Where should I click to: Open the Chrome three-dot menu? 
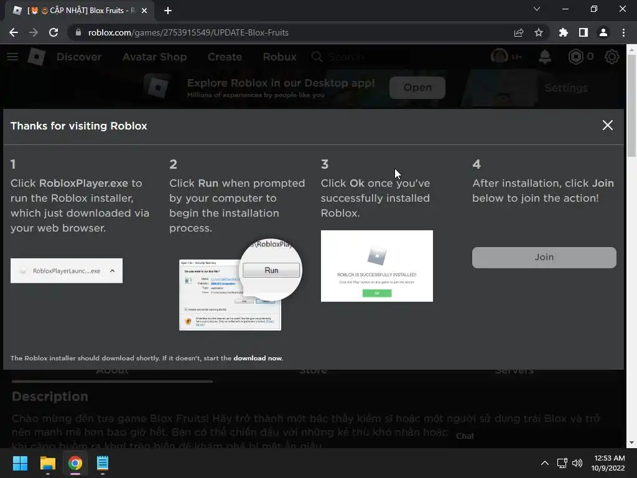pyautogui.click(x=623, y=32)
